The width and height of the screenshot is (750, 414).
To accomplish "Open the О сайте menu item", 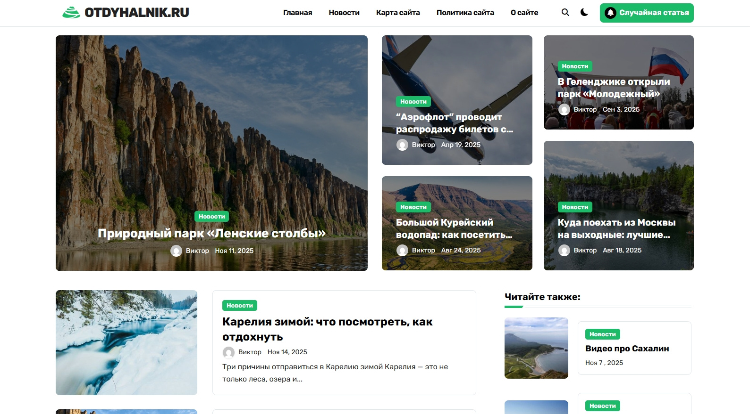I will coord(524,13).
